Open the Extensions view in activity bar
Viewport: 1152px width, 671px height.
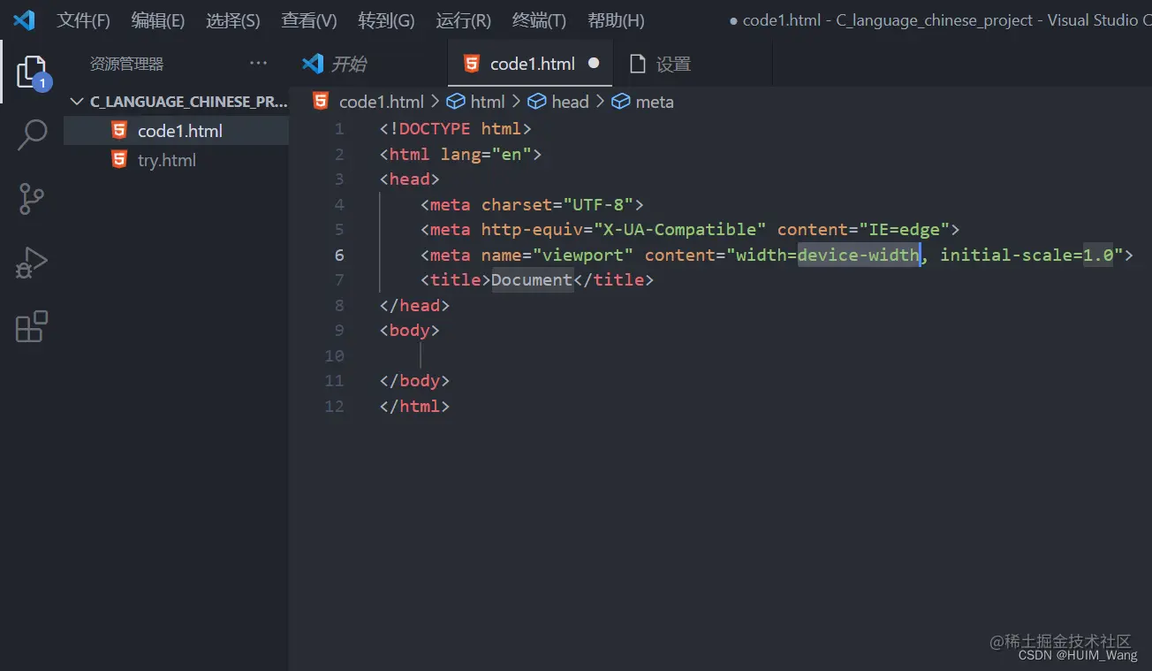point(32,326)
